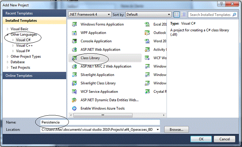Select Visual C++ in the tree

pyautogui.click(x=24, y=46)
